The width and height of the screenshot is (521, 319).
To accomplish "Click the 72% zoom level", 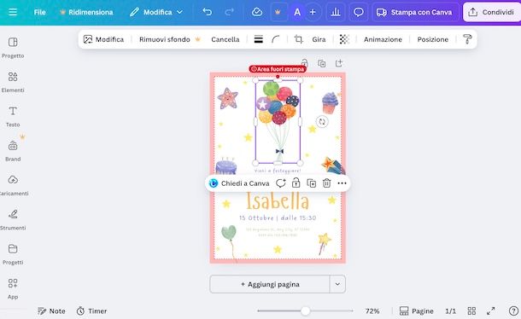I will pos(372,311).
